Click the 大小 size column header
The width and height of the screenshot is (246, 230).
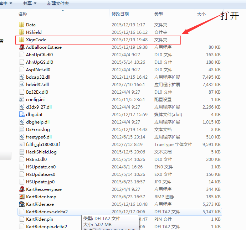click(x=201, y=14)
